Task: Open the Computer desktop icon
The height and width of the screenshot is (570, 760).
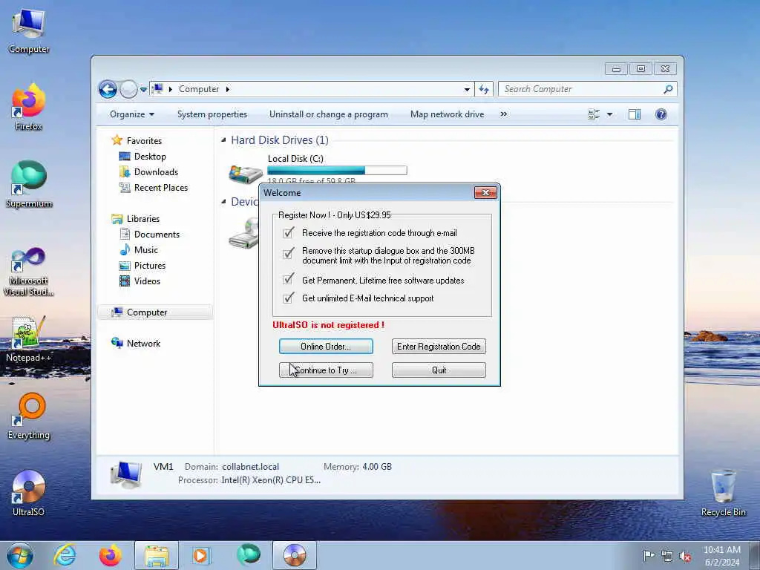Action: pos(29,30)
